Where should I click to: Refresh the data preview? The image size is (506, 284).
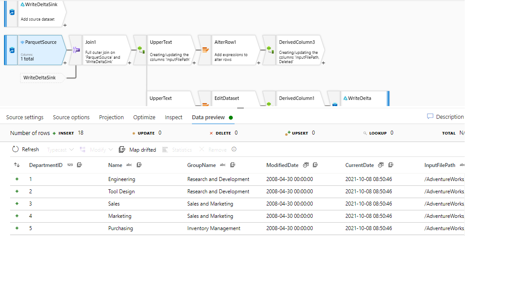click(25, 149)
